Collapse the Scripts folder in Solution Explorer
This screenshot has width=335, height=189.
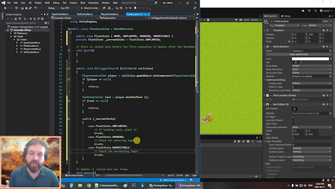click(x=14, y=39)
